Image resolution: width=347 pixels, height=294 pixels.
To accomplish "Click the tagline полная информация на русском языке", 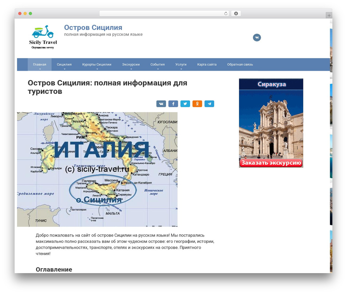I will tap(103, 34).
